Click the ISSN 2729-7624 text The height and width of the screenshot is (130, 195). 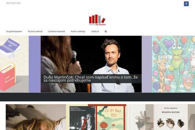13,3
